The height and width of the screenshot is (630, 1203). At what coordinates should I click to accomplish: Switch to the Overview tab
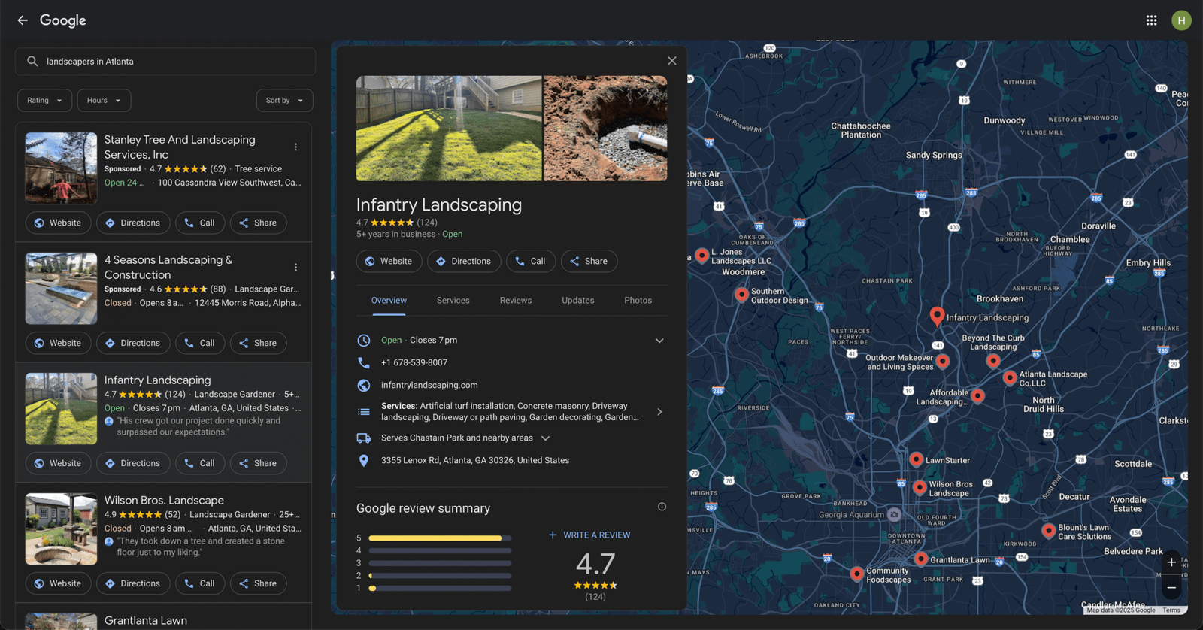[x=389, y=300]
